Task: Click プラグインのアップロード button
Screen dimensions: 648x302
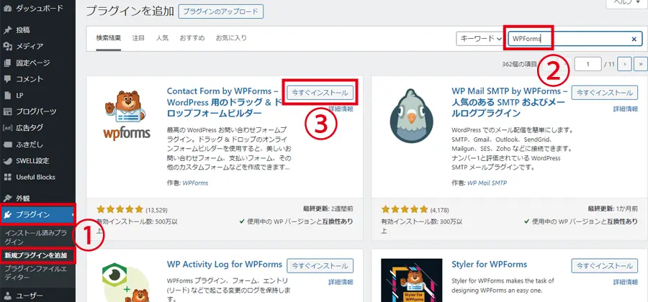Action: 221,12
